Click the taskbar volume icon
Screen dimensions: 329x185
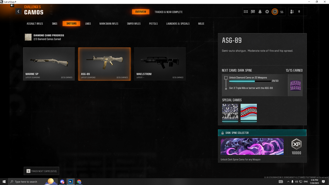pyautogui.click(x=296, y=182)
